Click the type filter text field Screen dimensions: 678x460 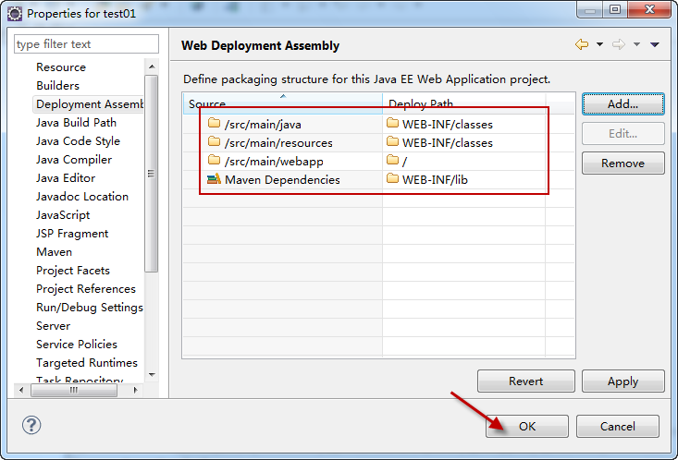point(86,44)
